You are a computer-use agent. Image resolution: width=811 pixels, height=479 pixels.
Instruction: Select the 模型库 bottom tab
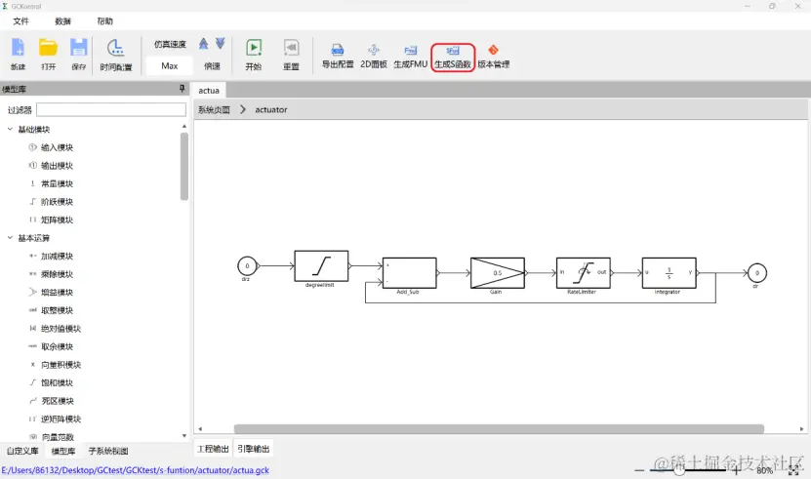[63, 451]
